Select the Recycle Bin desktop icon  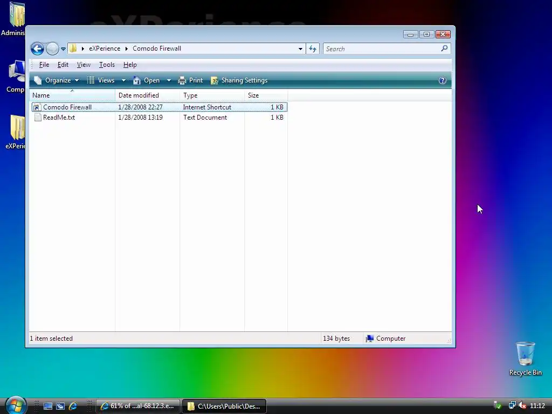526,358
